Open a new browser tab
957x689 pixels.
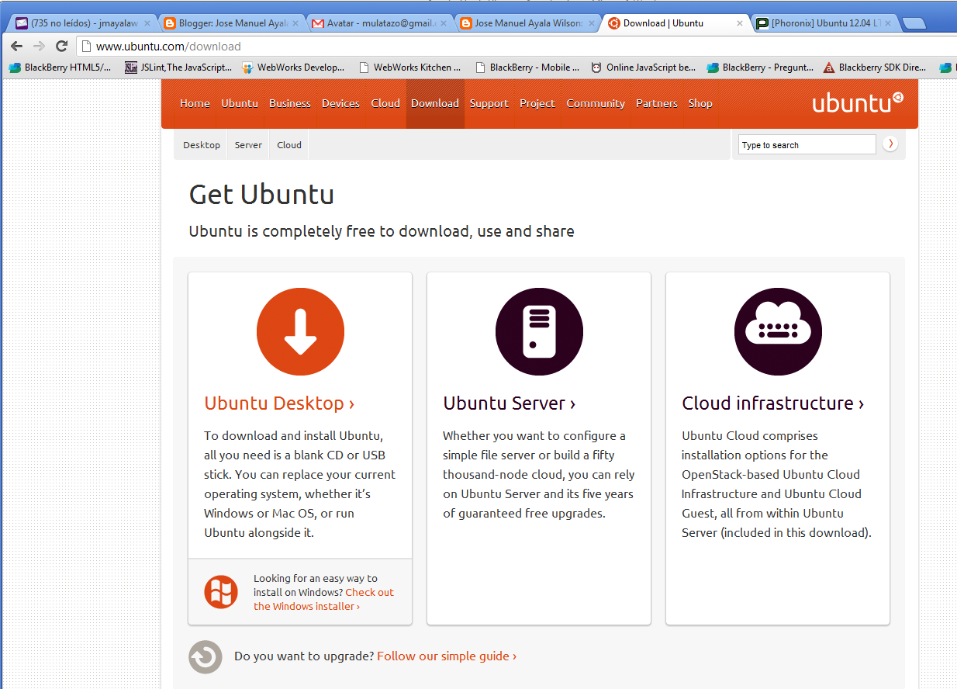(915, 23)
